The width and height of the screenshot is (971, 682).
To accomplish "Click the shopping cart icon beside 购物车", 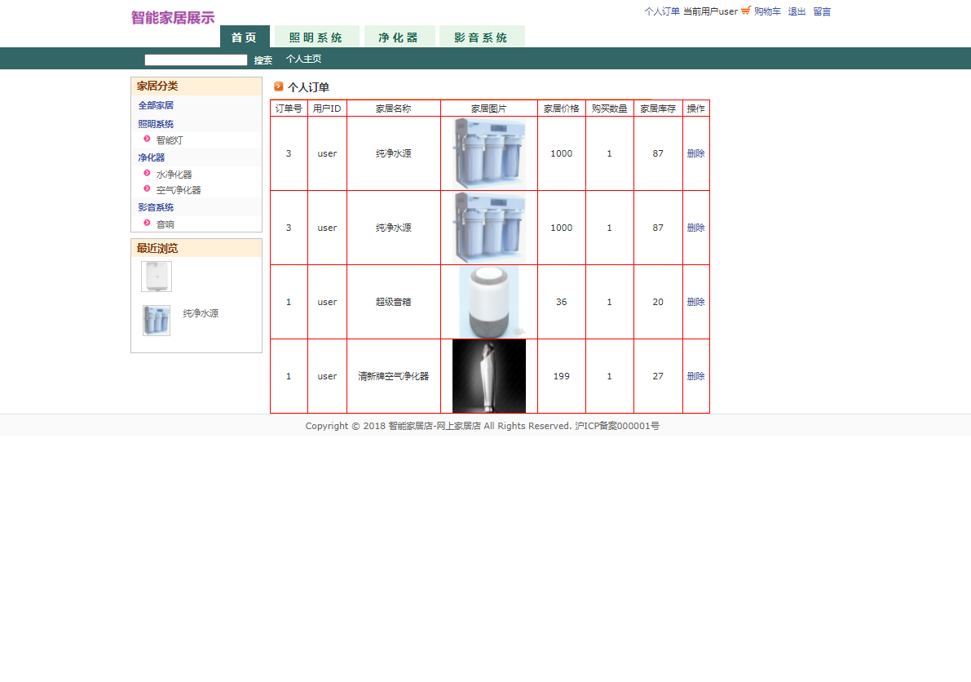I will click(746, 11).
